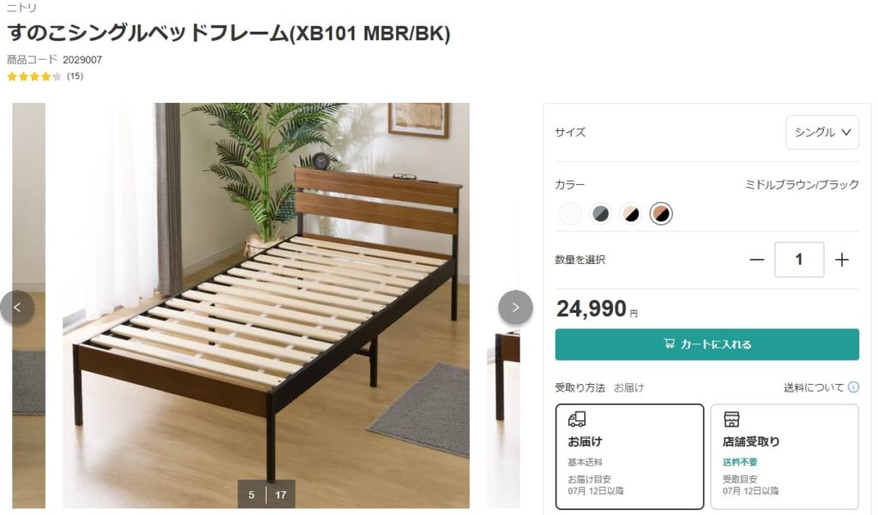Viewport: 878px width, 515px height.
Task: Choose the gray and black color swatch
Action: pos(600,213)
